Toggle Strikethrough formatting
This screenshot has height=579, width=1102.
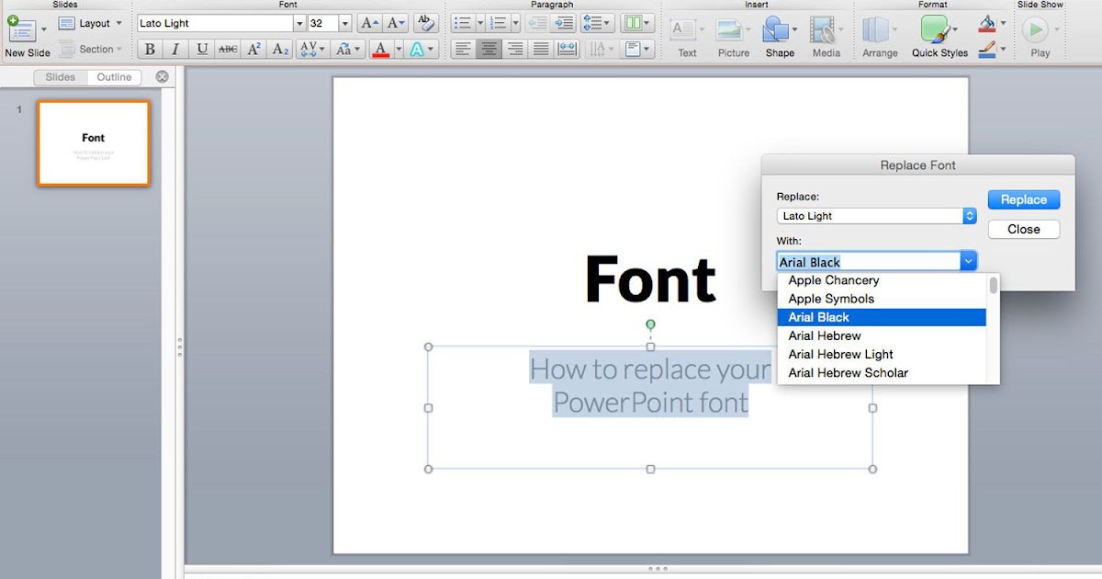pos(228,50)
